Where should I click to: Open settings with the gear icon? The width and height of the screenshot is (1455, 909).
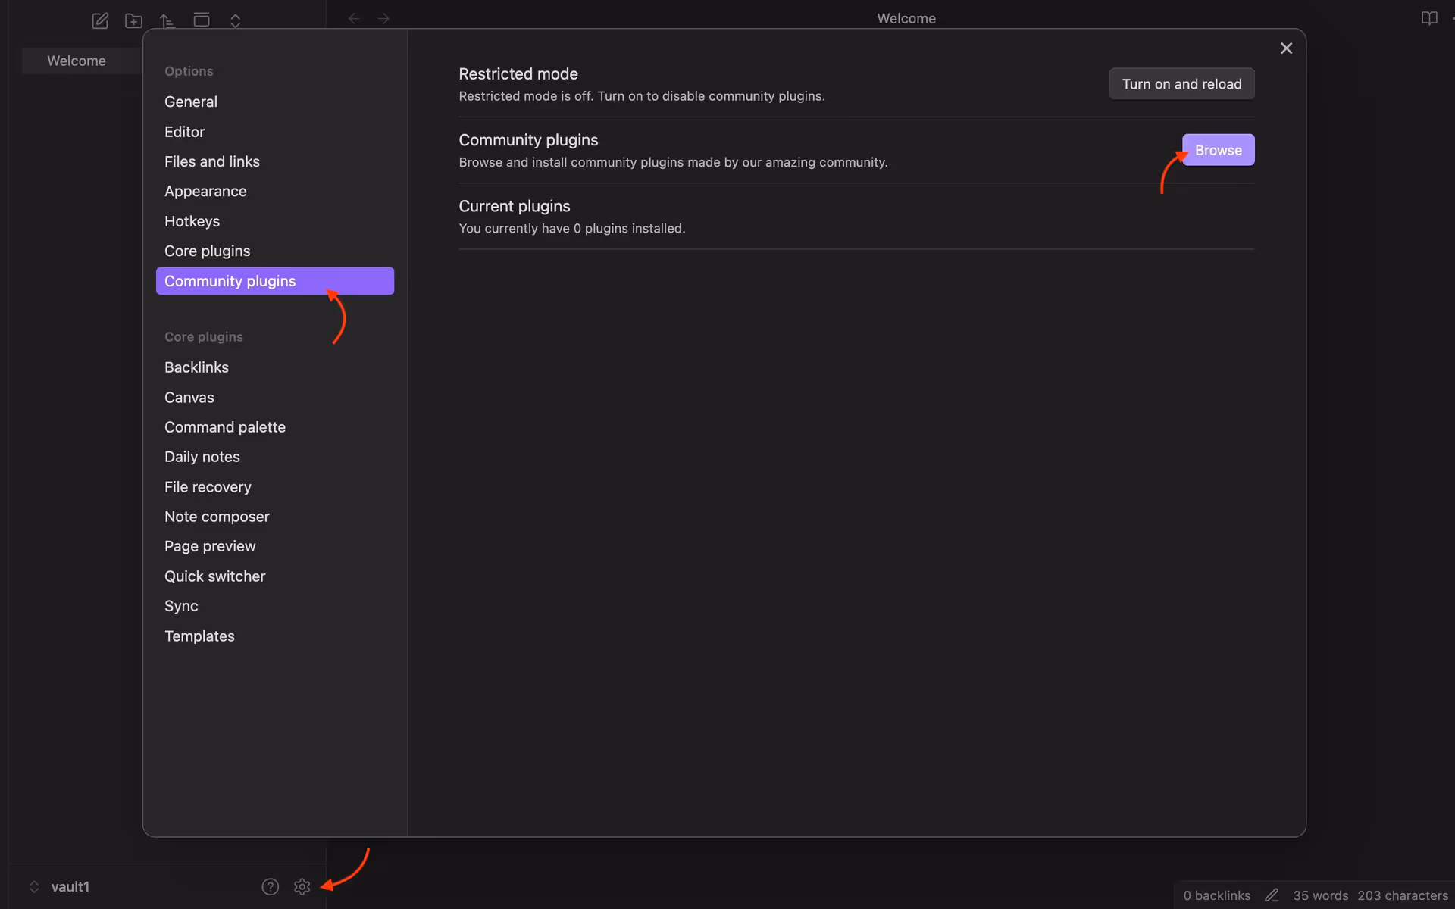click(x=302, y=886)
